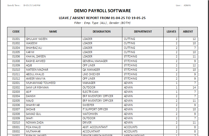Click employee name FIZA KHALID

[x=33, y=127]
